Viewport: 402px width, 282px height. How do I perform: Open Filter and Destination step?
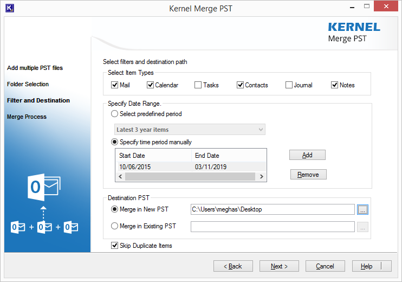38,100
